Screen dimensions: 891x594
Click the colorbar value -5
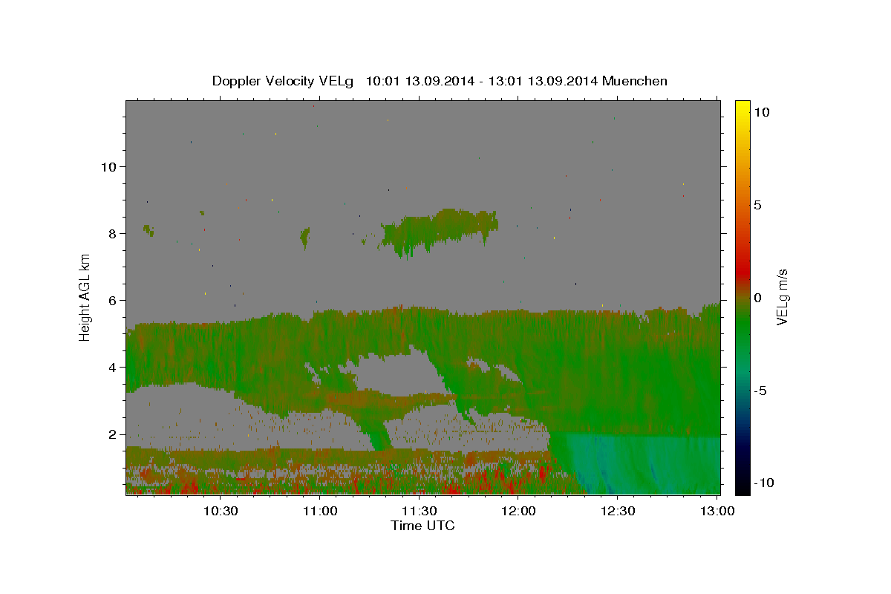[x=761, y=391]
